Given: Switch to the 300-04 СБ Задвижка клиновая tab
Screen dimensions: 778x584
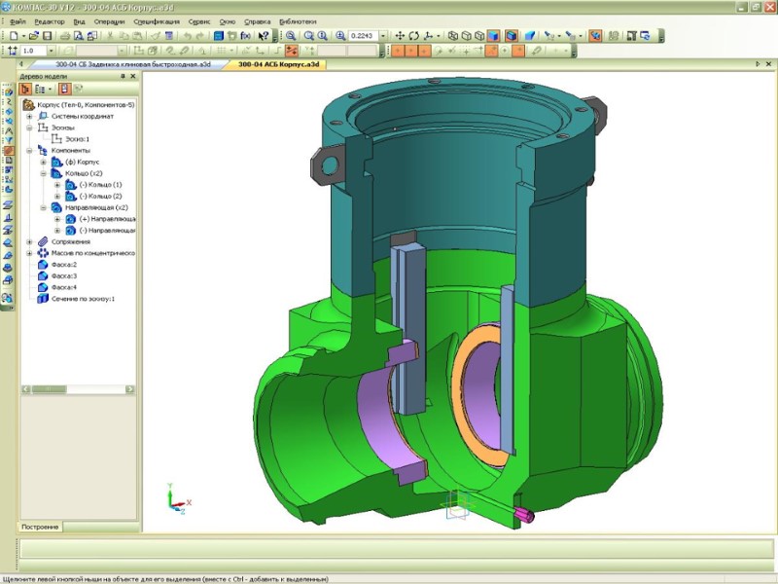Looking at the screenshot, I should tap(133, 64).
